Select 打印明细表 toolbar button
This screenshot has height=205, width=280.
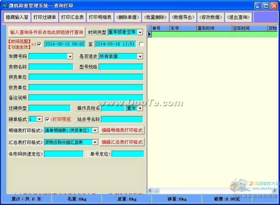point(100,17)
